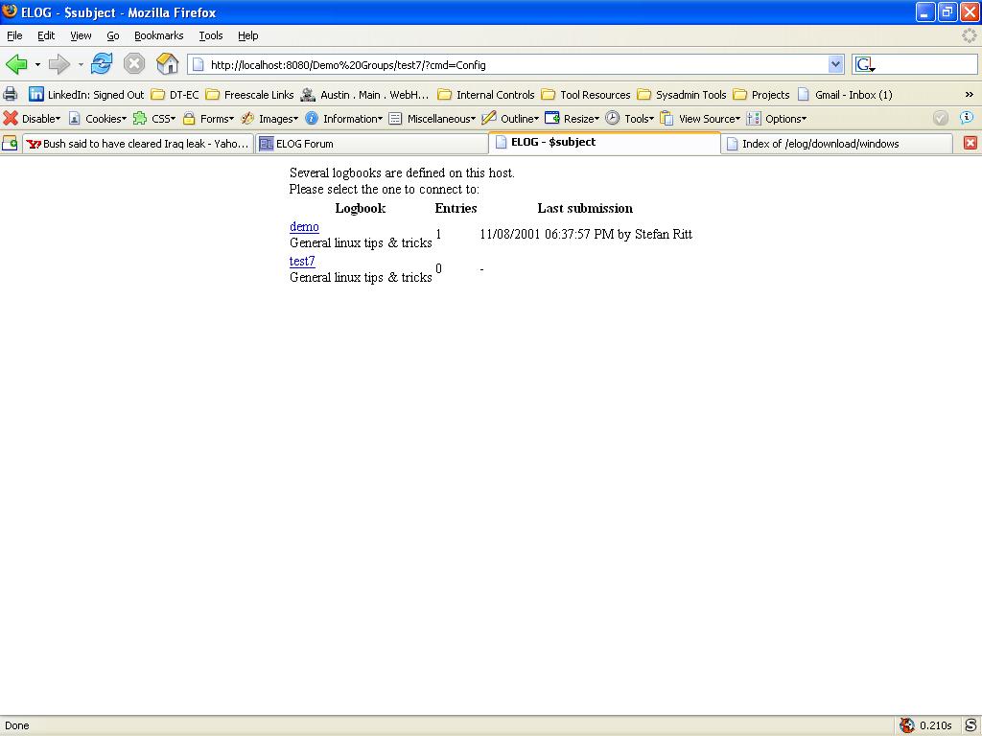Open the Information developer toolbar menu
The width and height of the screenshot is (982, 736).
coord(343,118)
